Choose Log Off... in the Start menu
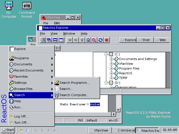 (31, 117)
